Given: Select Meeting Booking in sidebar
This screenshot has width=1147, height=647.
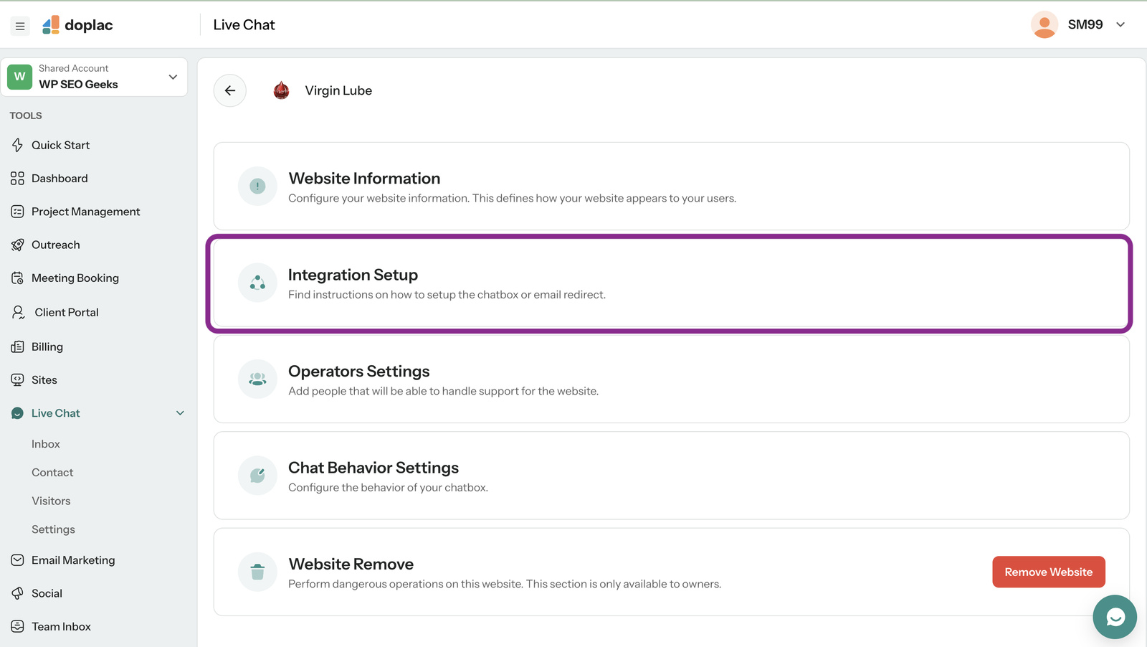Looking at the screenshot, I should tap(75, 278).
